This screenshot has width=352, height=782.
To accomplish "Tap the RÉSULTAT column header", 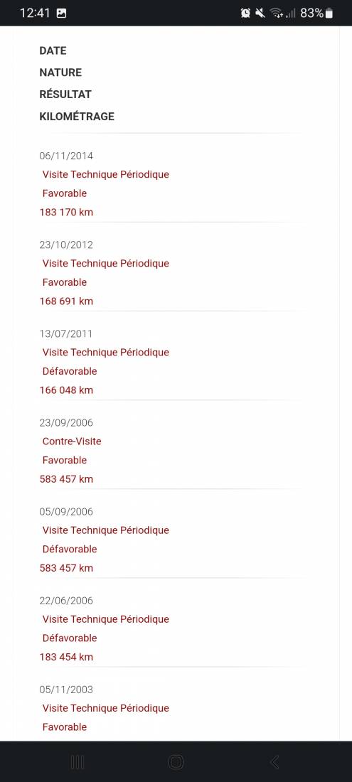I will coord(65,95).
